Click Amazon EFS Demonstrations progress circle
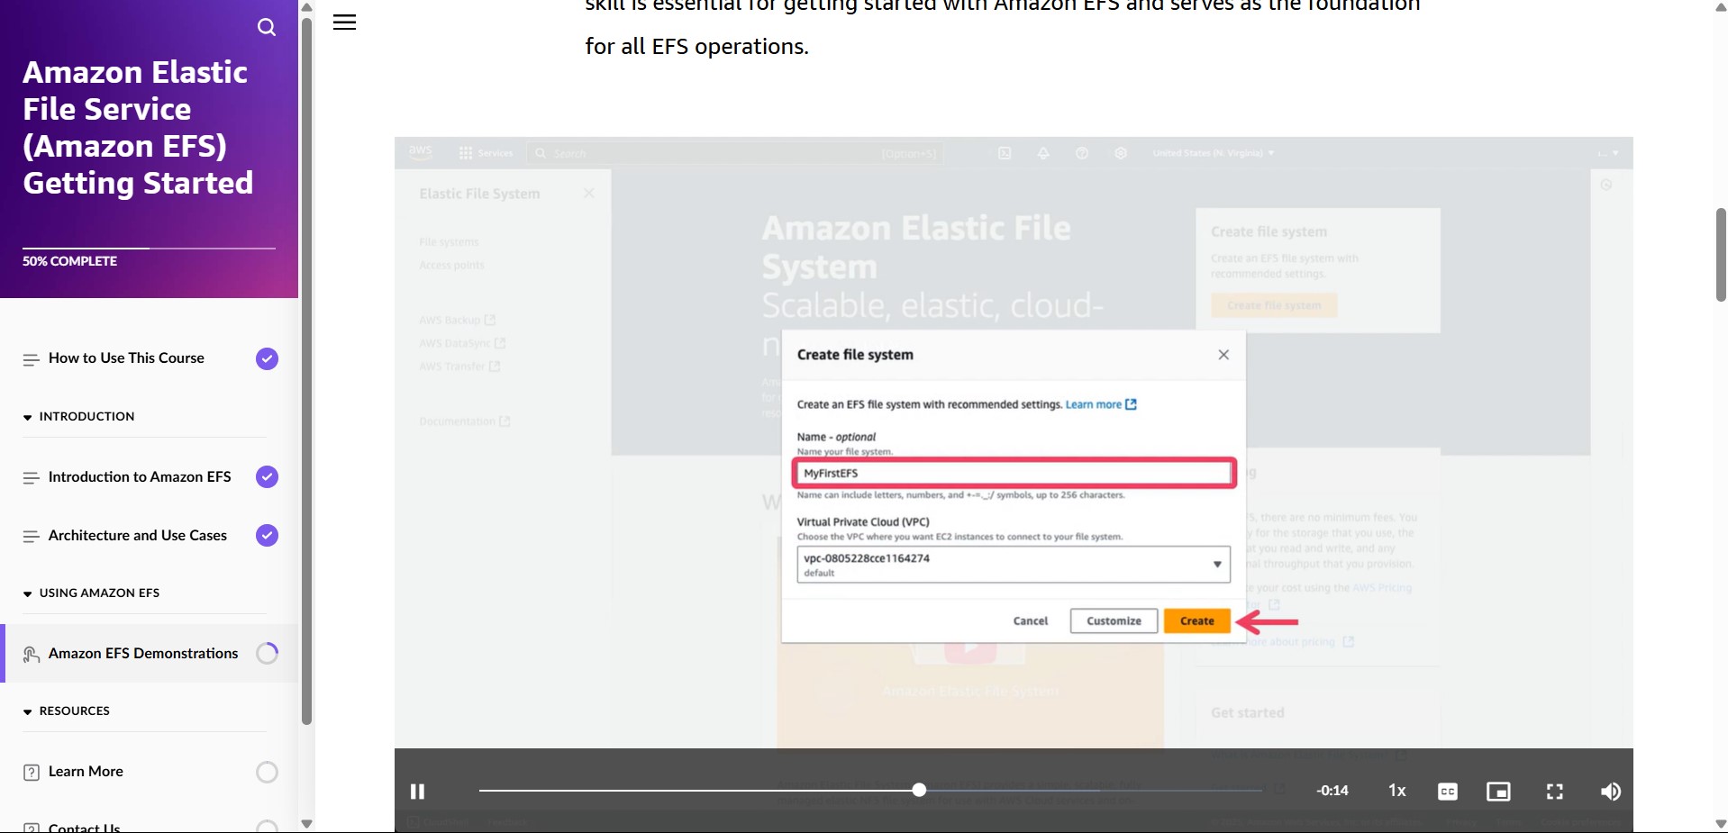 pos(267,653)
